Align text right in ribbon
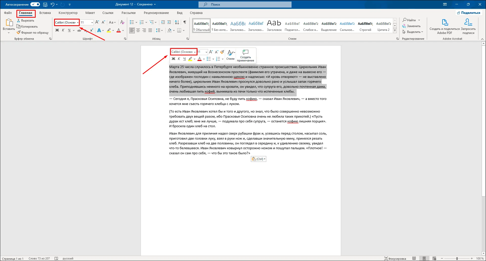Image resolution: width=486 pixels, height=261 pixels. click(144, 30)
